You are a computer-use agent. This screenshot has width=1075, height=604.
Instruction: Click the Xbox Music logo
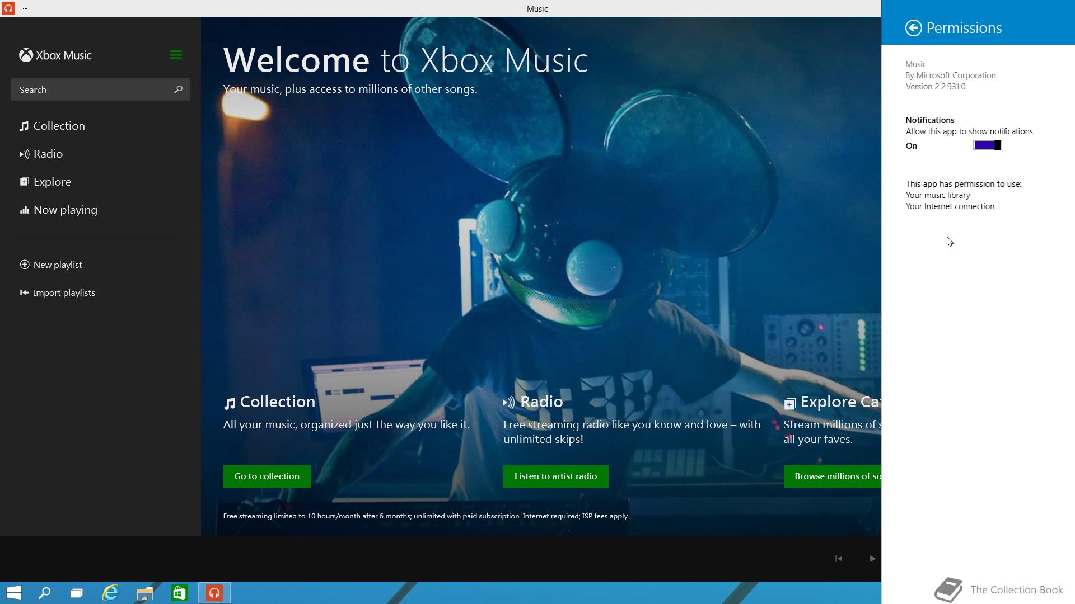point(55,55)
